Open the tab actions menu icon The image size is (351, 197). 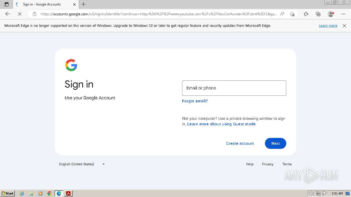(x=7, y=4)
